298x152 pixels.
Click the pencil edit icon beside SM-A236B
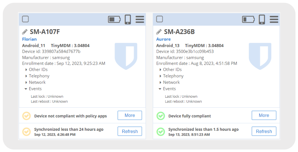[x=159, y=32]
